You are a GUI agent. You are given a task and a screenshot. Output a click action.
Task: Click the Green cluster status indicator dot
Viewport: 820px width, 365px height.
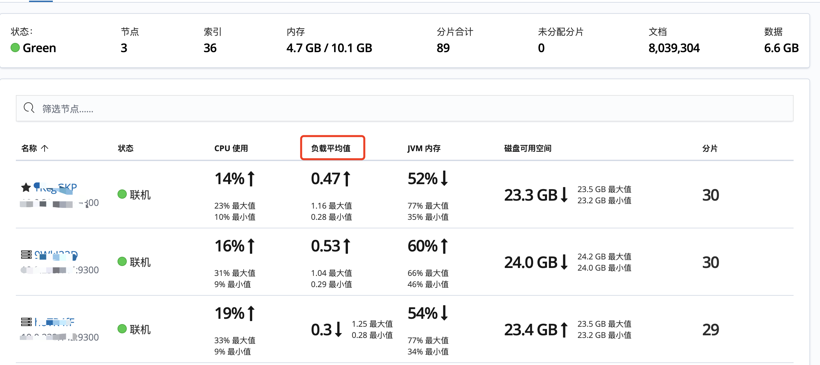[15, 48]
